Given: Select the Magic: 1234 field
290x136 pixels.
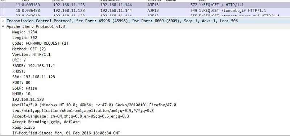Looking at the screenshot, I should pyautogui.click(x=25, y=32).
